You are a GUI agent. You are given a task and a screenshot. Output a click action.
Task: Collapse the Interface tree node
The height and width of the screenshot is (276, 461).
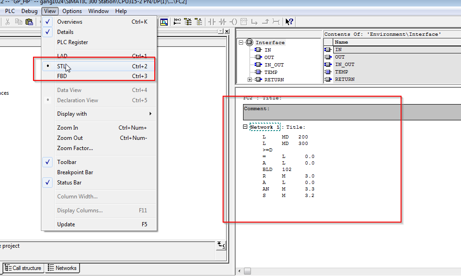(x=241, y=42)
